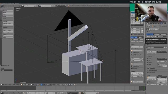Click the Blender logo icon in info header
This screenshot has width=168, height=94.
[x=69, y=6]
